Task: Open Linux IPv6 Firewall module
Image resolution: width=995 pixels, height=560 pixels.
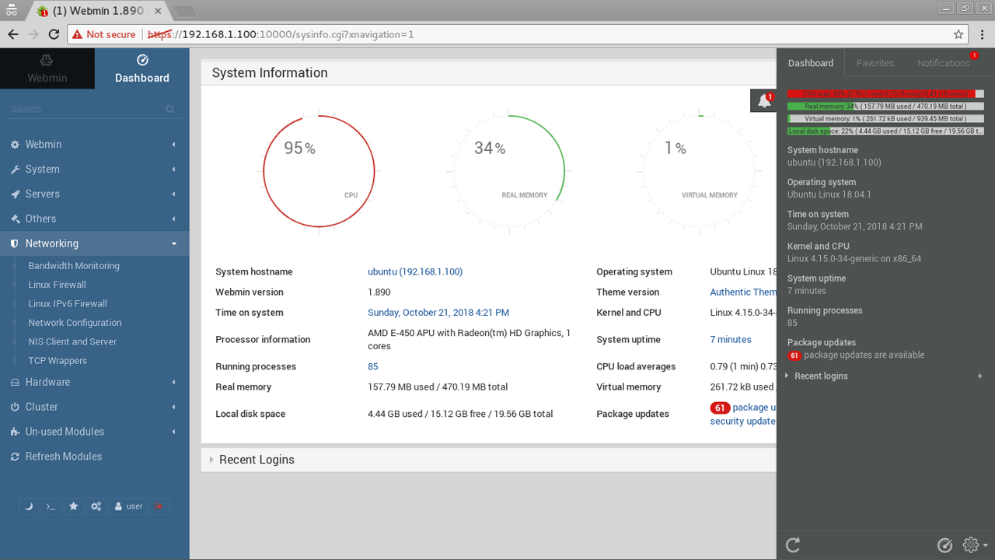Action: pos(68,304)
